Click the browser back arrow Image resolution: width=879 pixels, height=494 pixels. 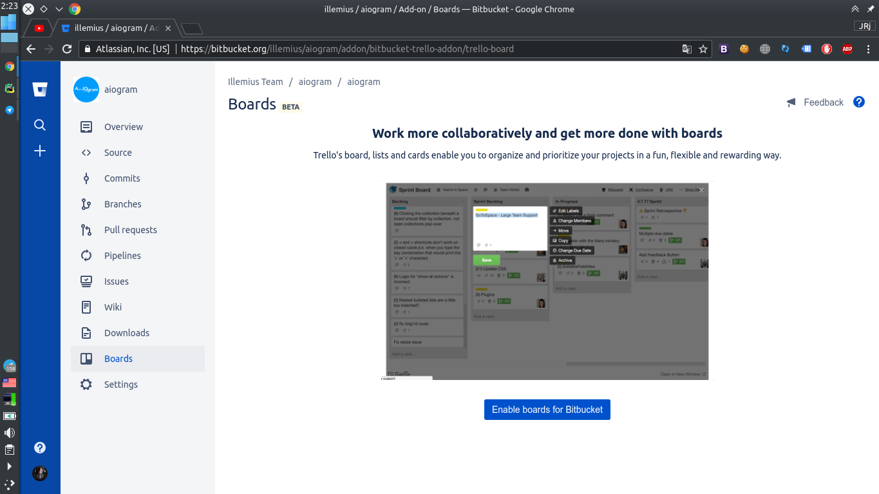pyautogui.click(x=30, y=49)
